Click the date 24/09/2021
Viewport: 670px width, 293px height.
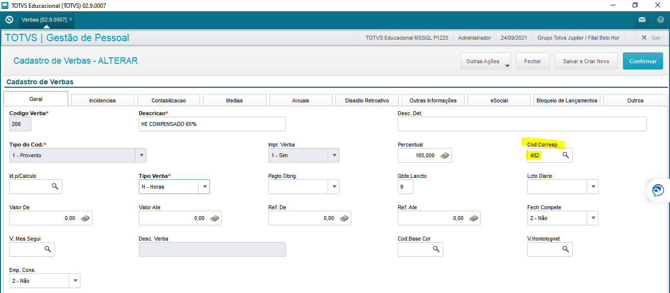point(514,38)
